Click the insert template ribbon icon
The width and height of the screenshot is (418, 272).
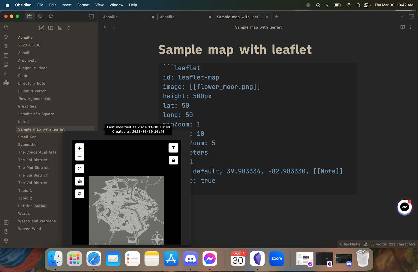pos(6,64)
